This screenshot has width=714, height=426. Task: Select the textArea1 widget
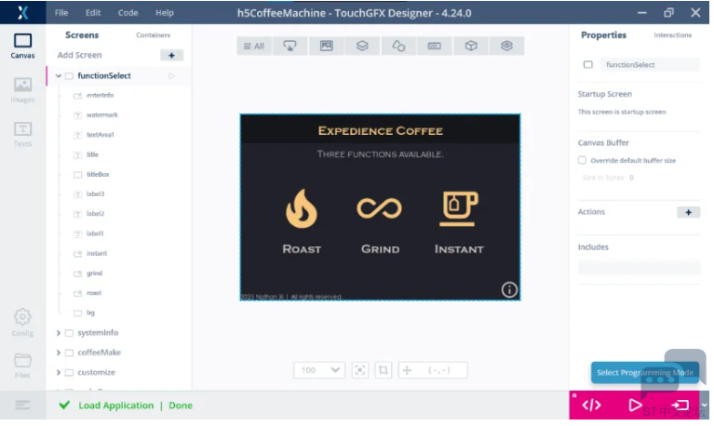[x=101, y=135]
